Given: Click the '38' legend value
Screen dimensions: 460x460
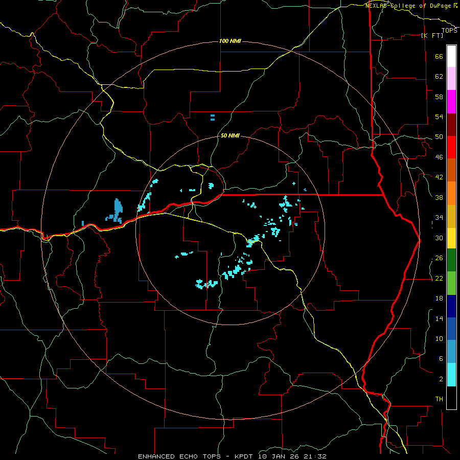Looking at the screenshot, I should tap(439, 197).
